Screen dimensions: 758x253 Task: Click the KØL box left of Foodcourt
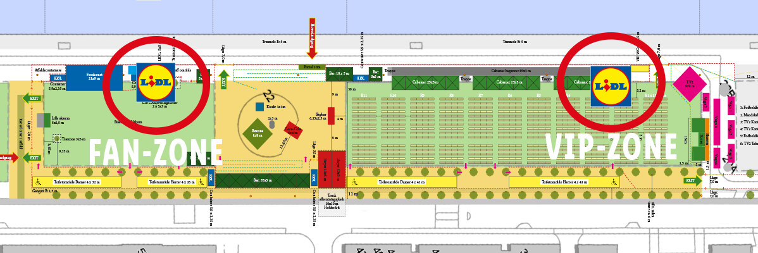point(58,78)
